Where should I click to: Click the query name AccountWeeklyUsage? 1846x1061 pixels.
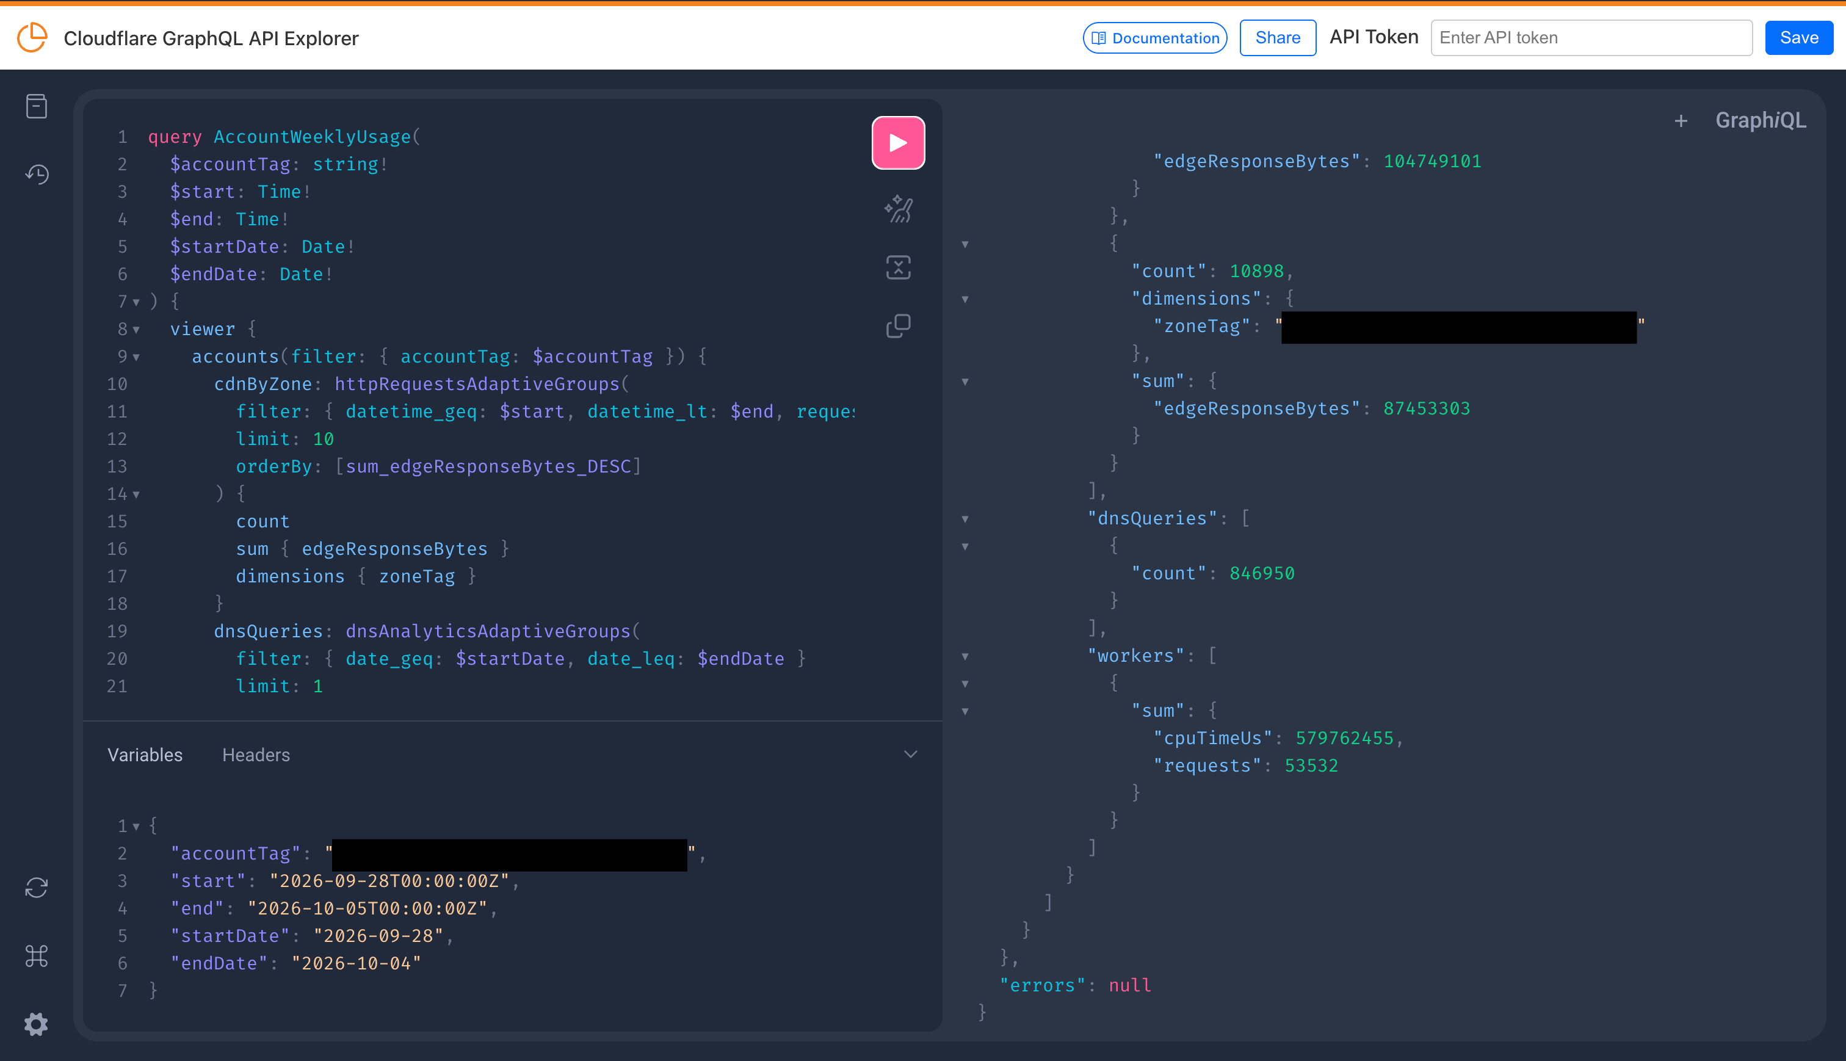[x=313, y=137]
